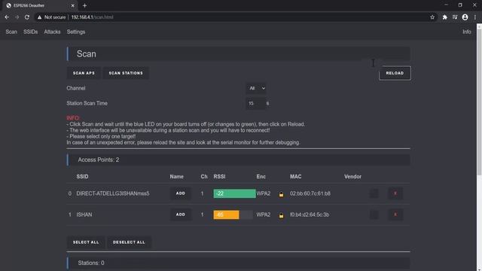The image size is (482, 271).
Task: Click the lock icon for DIRECT-ATDELLG3ISHANmss5
Action: (281, 194)
